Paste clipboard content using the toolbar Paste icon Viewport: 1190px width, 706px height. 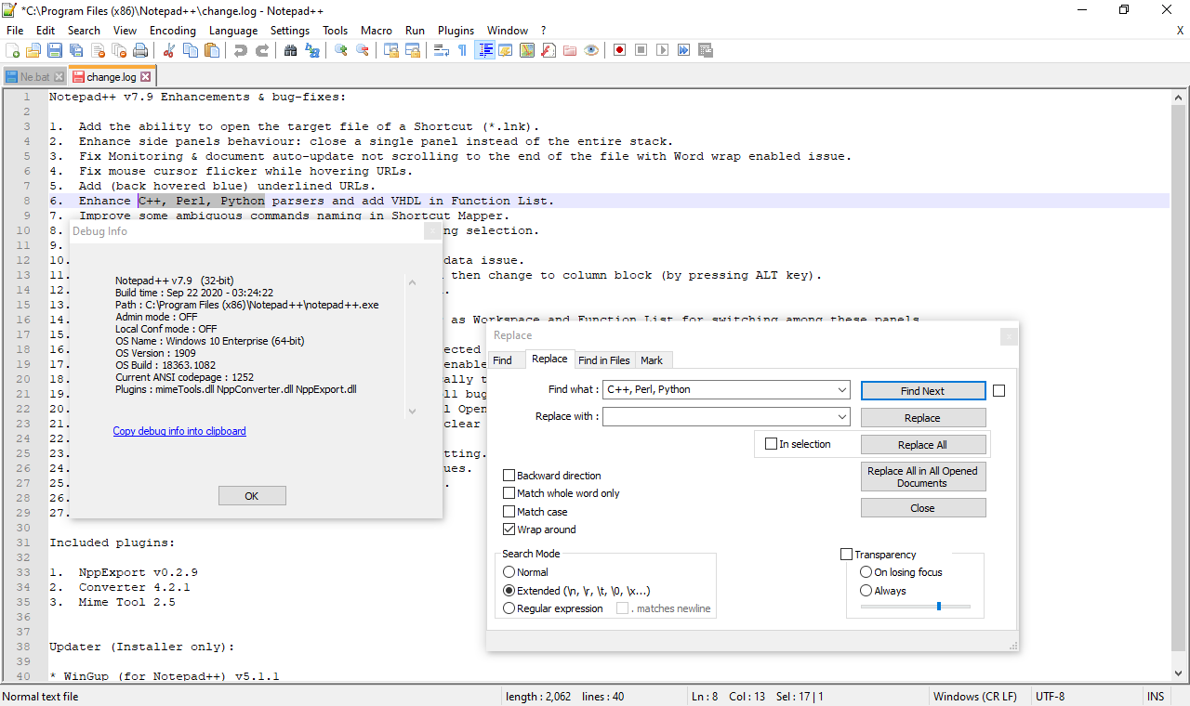pyautogui.click(x=211, y=50)
